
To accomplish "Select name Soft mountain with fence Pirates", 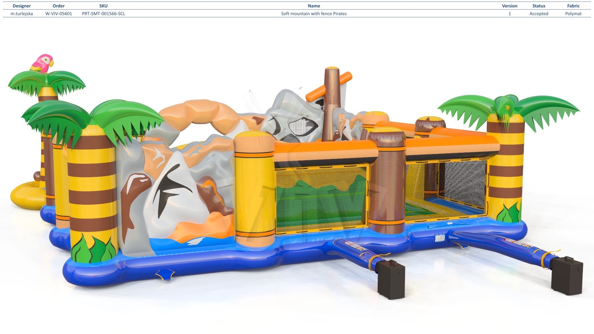I will tap(314, 14).
